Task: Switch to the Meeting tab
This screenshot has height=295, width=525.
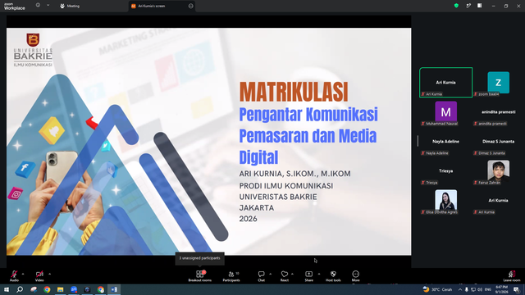Action: [x=70, y=6]
